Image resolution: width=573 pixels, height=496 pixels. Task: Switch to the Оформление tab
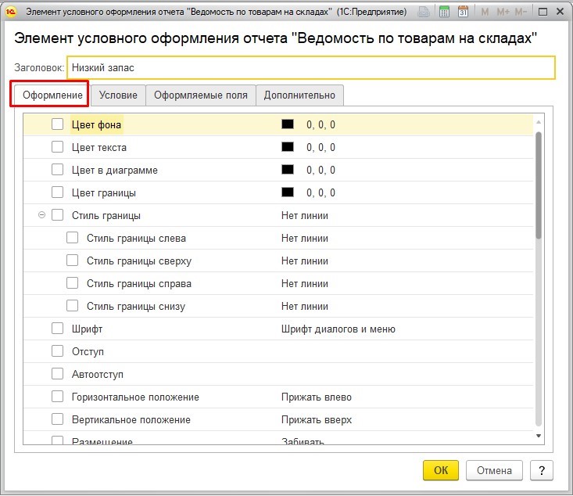[52, 95]
